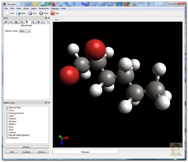Click the Add button
188x162 pixels.
point(12,152)
